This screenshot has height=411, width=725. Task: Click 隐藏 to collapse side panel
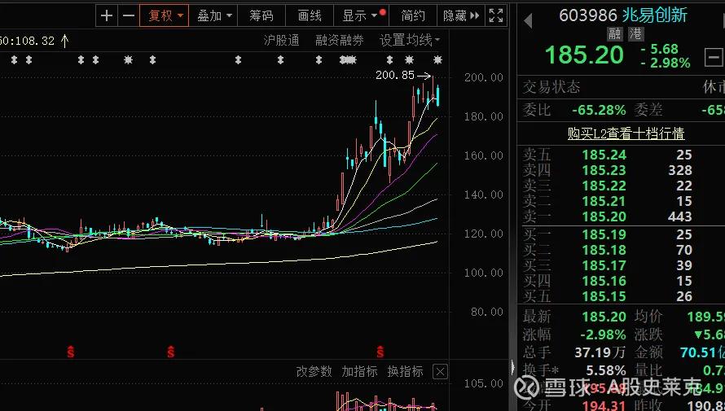pos(461,16)
